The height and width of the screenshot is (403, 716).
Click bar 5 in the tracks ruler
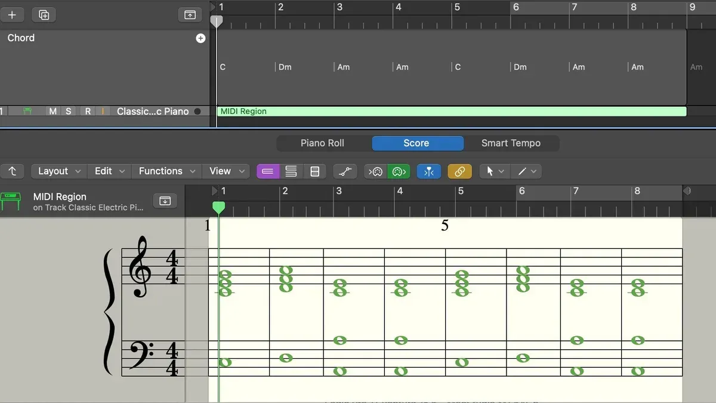(457, 8)
